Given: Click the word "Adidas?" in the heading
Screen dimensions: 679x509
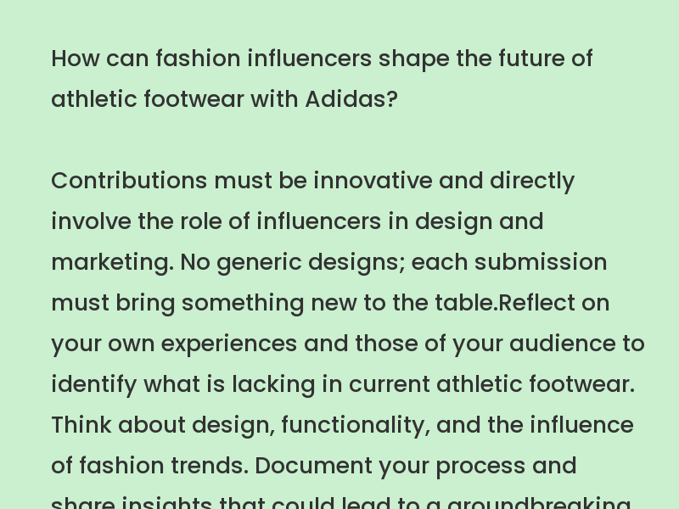Looking at the screenshot, I should pyautogui.click(x=351, y=99).
